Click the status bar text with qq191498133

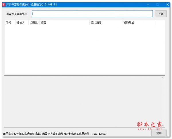pyautogui.click(x=54, y=134)
